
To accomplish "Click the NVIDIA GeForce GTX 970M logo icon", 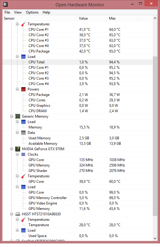I will (18, 149).
